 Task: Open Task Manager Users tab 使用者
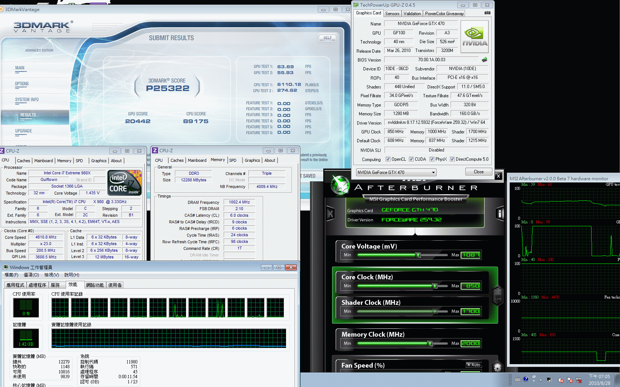pyautogui.click(x=115, y=285)
